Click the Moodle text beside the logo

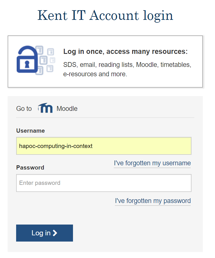[x=67, y=109]
